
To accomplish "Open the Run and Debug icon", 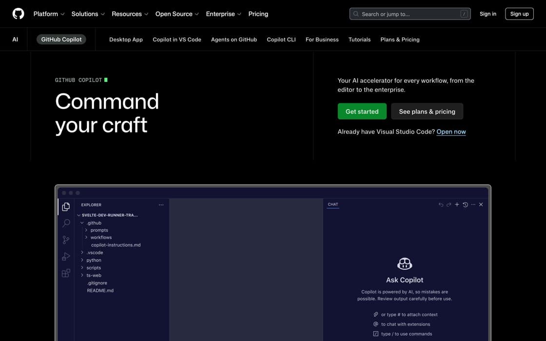I will pyautogui.click(x=66, y=256).
